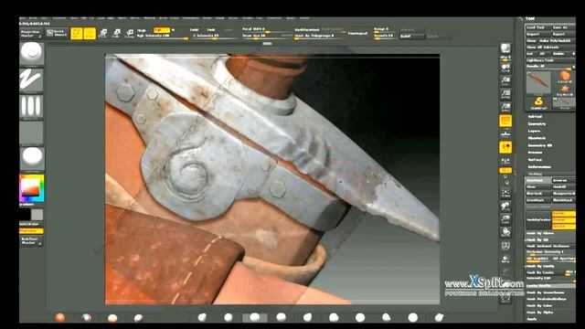Click the Actual size icon
The image size is (585, 329).
pos(505,93)
